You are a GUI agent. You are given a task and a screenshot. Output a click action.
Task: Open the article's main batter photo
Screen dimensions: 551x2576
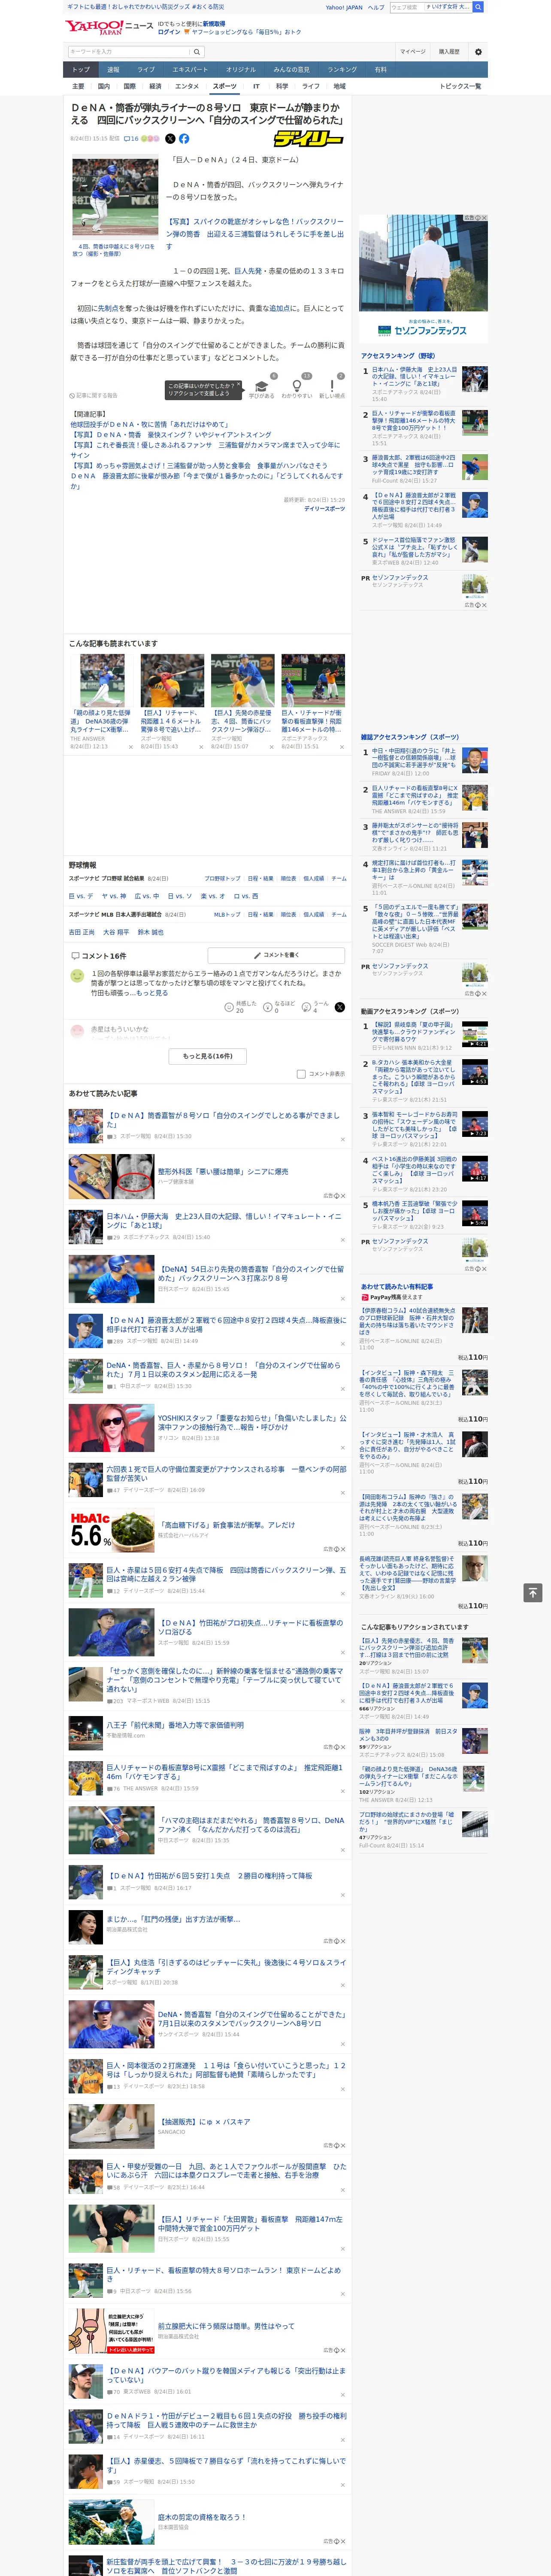tap(115, 197)
